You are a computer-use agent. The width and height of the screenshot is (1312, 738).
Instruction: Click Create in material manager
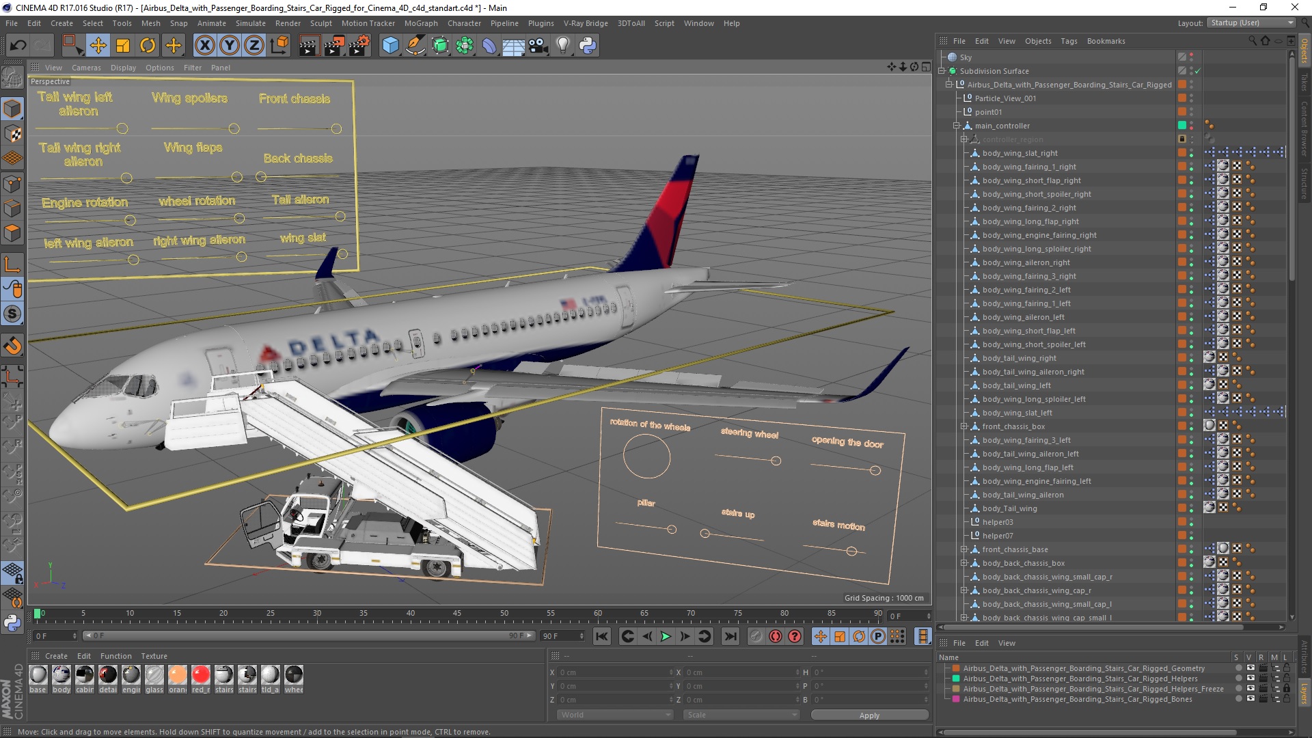tap(56, 656)
